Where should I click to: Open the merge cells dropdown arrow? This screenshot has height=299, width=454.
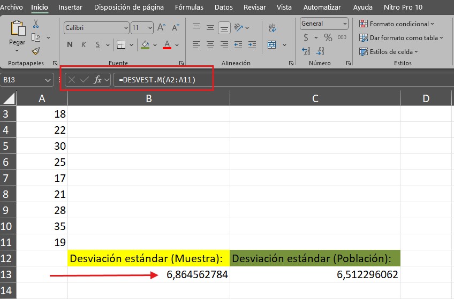click(x=284, y=45)
